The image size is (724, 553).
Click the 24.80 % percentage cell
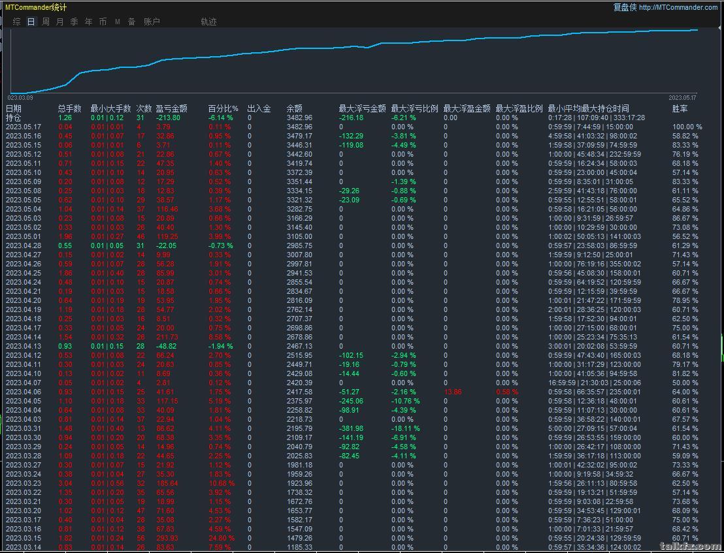[x=221, y=538]
